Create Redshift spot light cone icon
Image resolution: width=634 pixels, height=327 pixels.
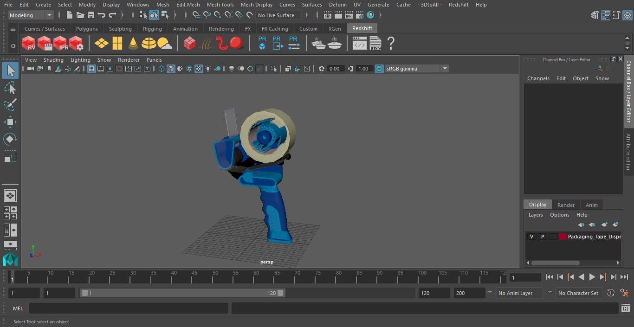click(x=133, y=44)
